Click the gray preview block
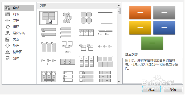The image size is (185, 95). pos(164,13)
